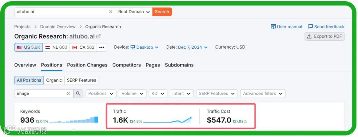Switch to the Subdomains tab
This screenshot has width=358, height=137.
pos(179,65)
